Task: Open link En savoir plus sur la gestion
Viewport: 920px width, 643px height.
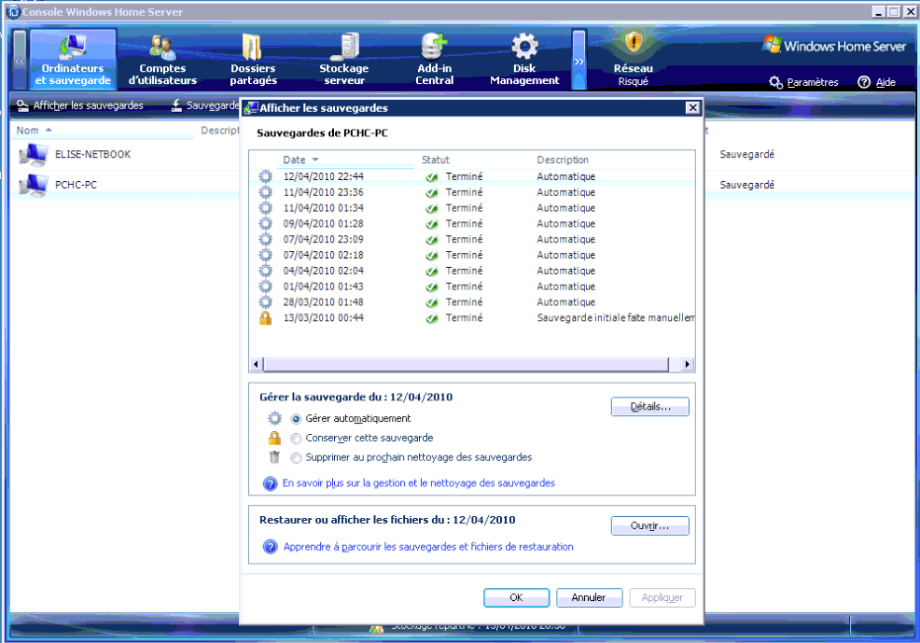Action: (418, 482)
